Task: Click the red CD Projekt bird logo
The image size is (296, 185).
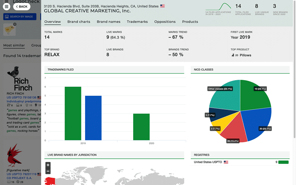Action: pos(16,155)
